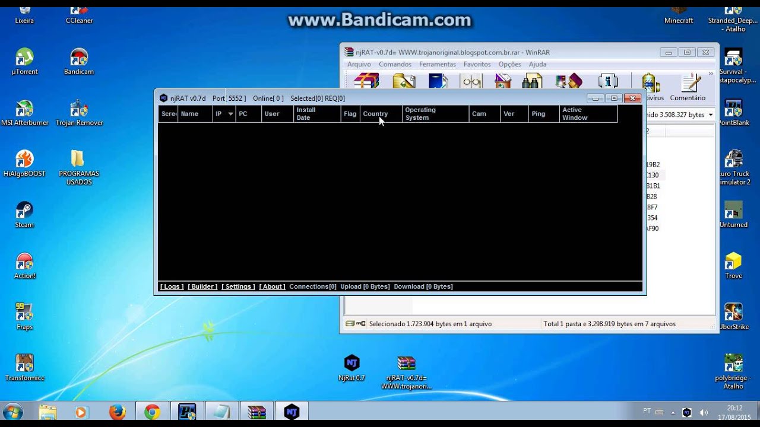Expand WinRAR toolbar overflow chevron

pos(710,74)
